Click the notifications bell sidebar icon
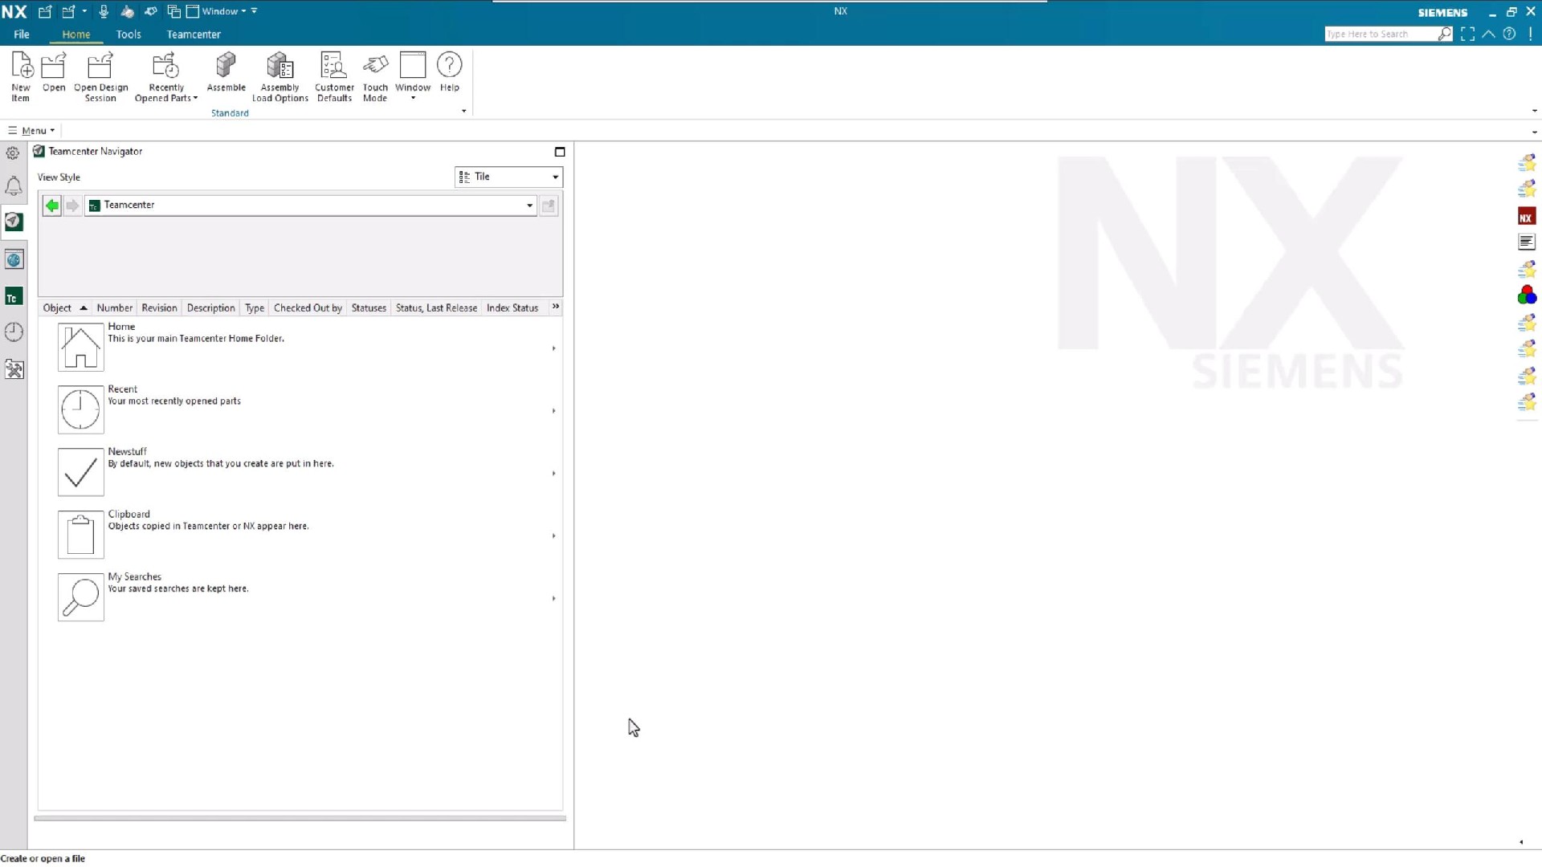Screen dimensions: 1542x867 point(14,186)
